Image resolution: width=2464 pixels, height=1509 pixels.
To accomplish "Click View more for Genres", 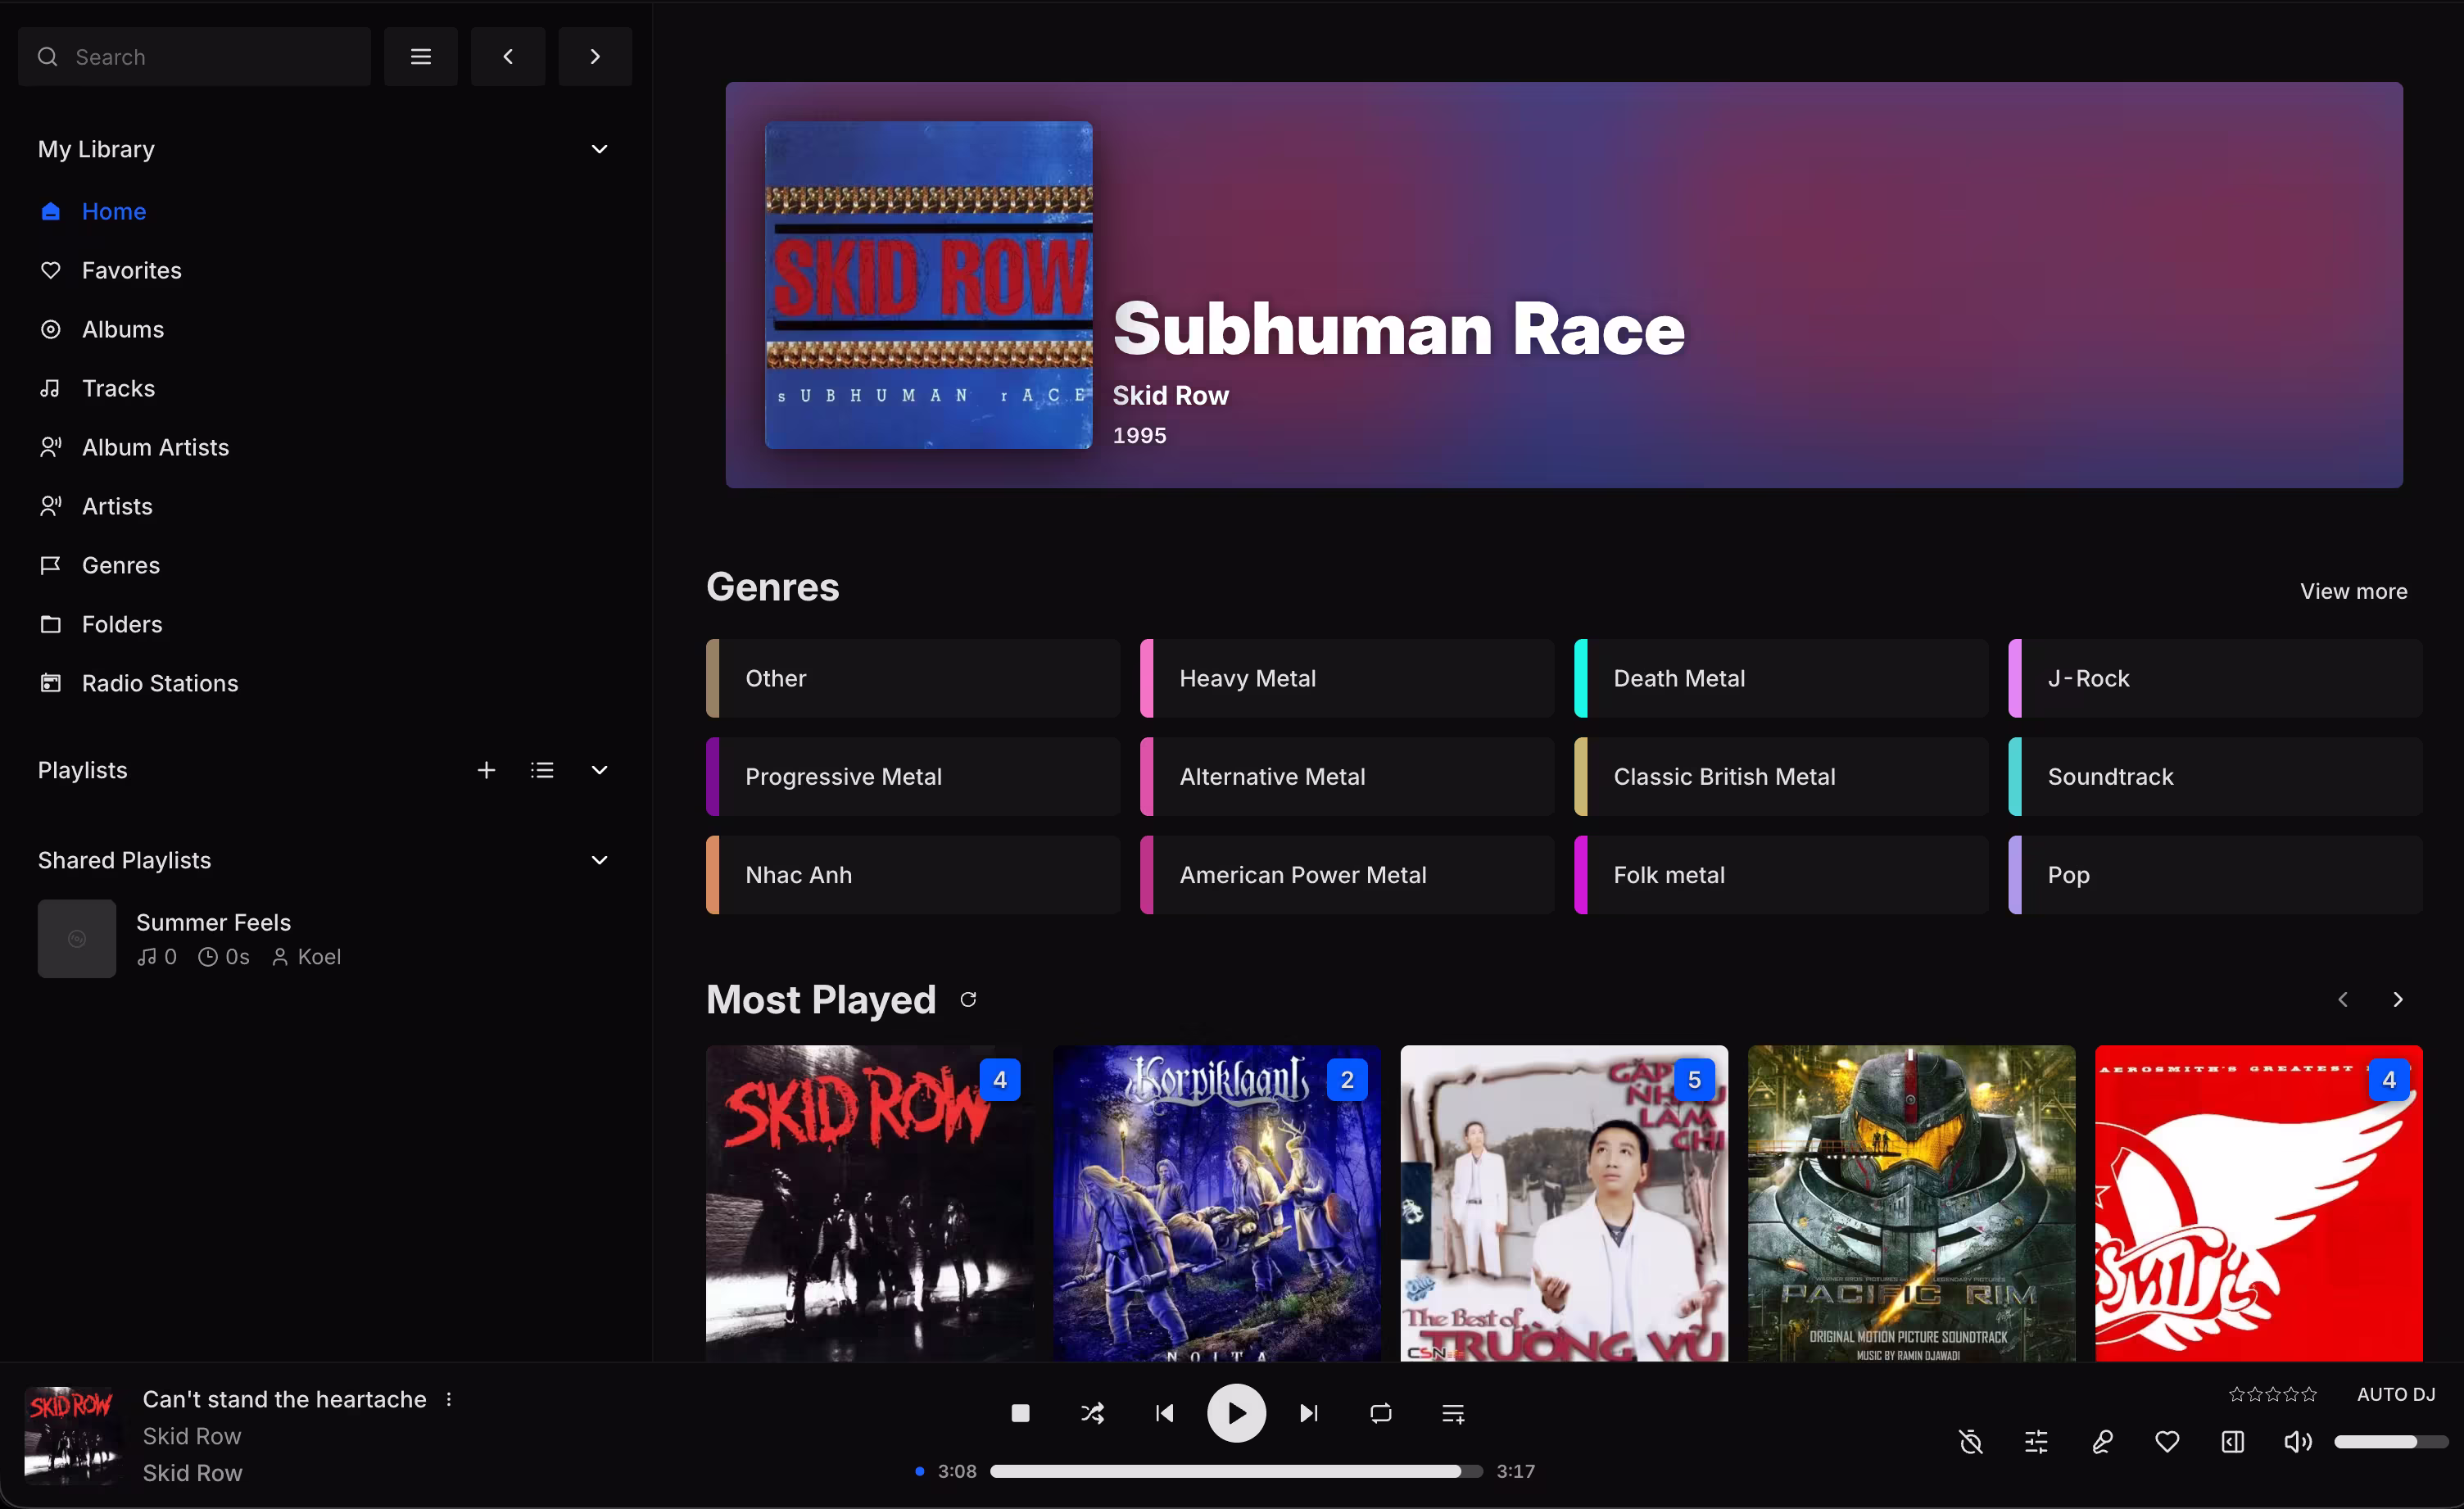I will 2353,591.
